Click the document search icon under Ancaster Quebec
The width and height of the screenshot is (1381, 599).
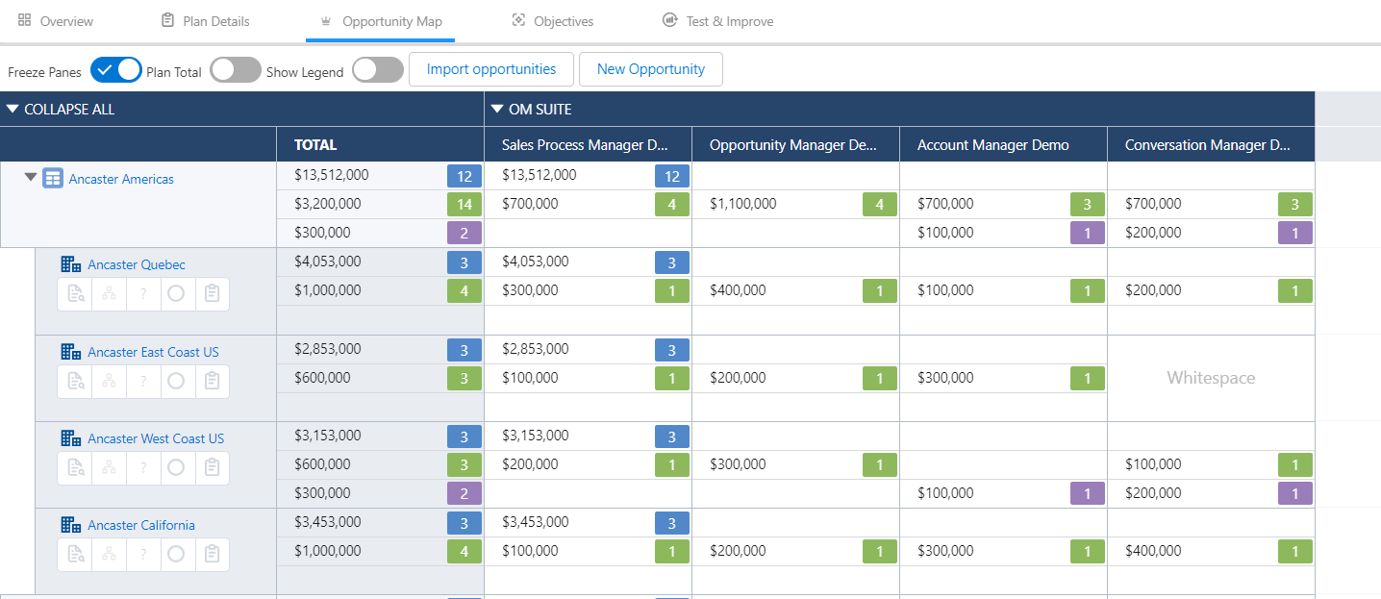click(x=75, y=294)
